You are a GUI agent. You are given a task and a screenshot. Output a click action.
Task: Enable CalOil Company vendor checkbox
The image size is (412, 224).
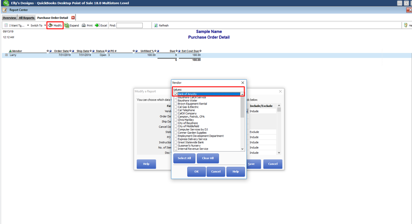tap(176, 113)
